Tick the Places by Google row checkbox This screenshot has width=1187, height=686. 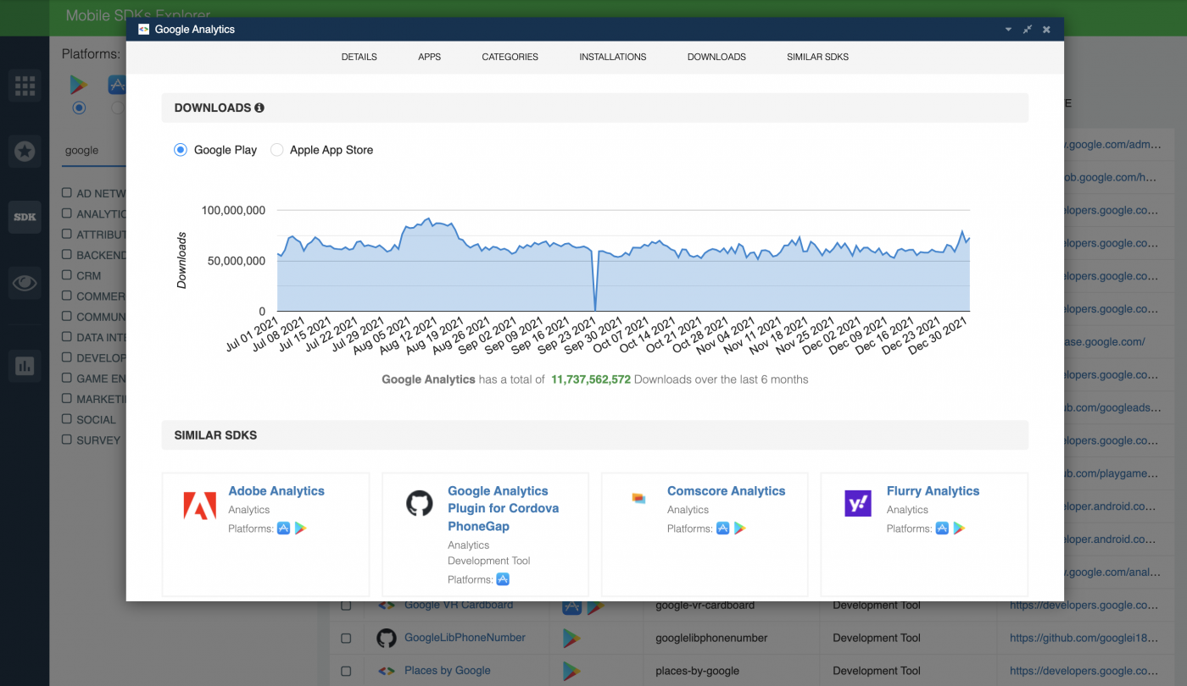pos(346,671)
